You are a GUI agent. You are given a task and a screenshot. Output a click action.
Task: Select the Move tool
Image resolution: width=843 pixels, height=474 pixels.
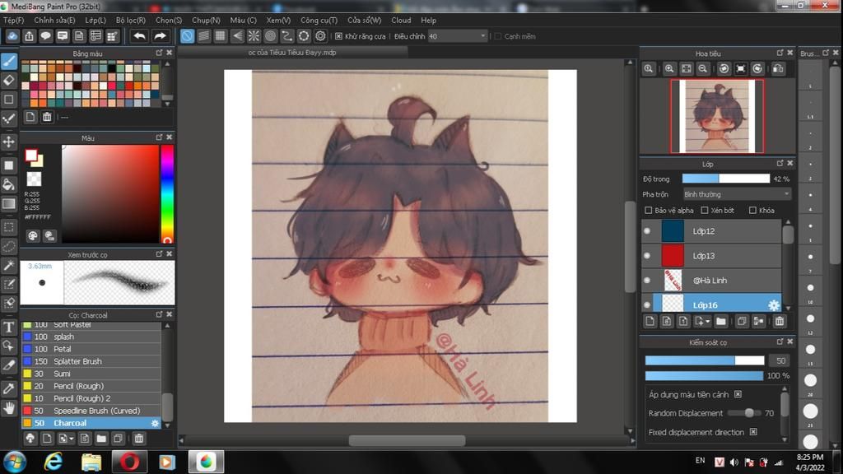click(9, 142)
